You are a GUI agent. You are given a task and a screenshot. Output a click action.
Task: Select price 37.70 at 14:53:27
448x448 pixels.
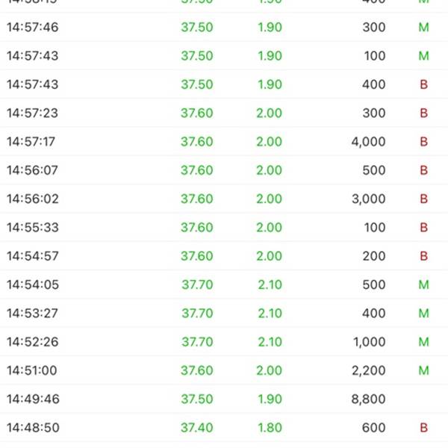(197, 313)
